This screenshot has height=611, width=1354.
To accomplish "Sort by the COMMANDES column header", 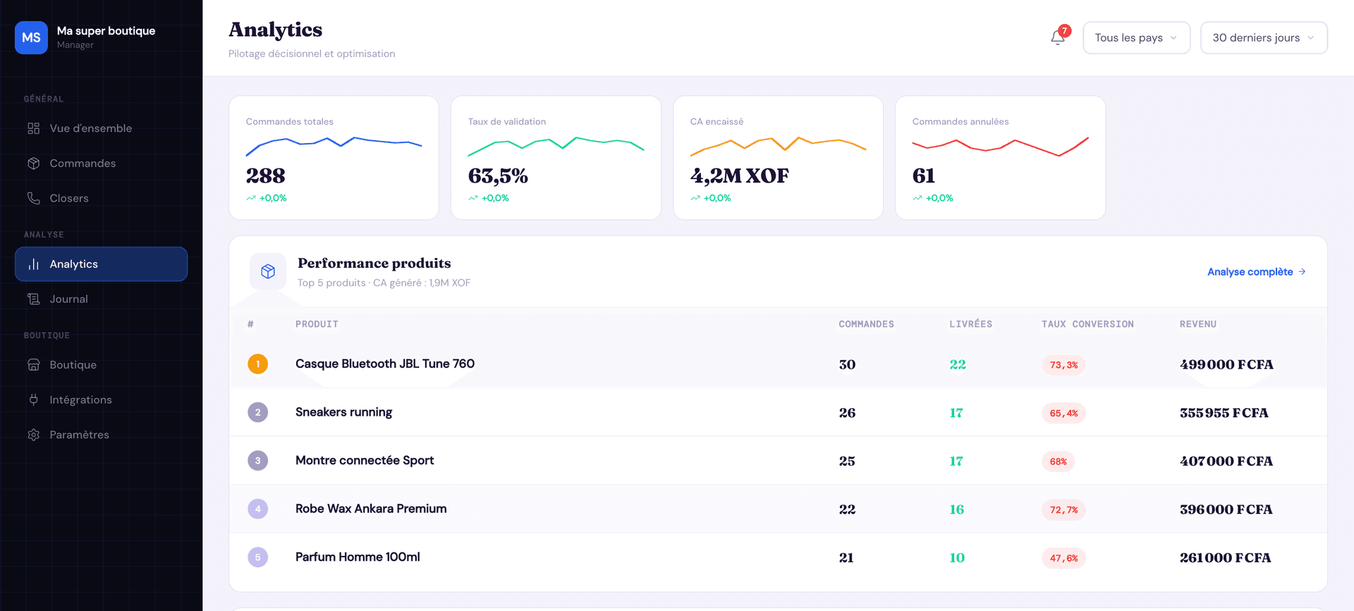I will (866, 324).
